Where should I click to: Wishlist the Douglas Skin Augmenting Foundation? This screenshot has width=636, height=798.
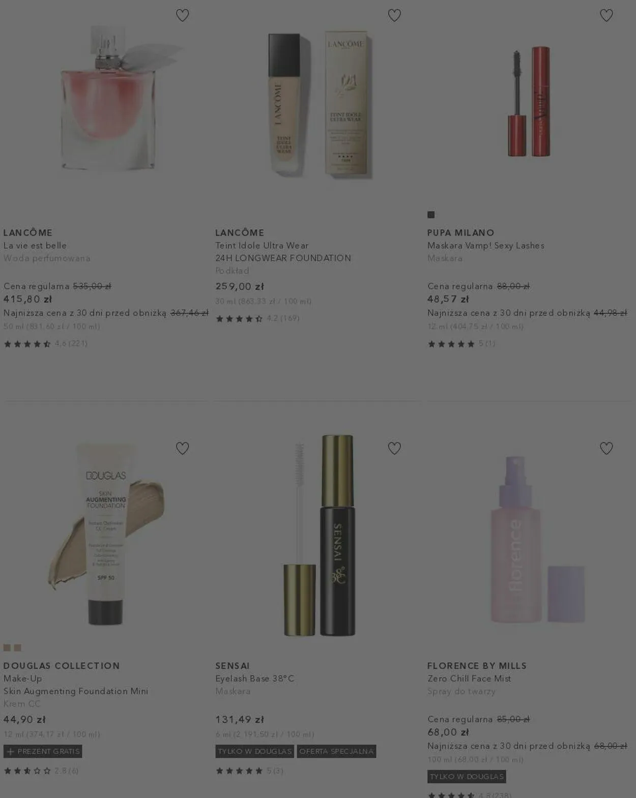pyautogui.click(x=182, y=448)
